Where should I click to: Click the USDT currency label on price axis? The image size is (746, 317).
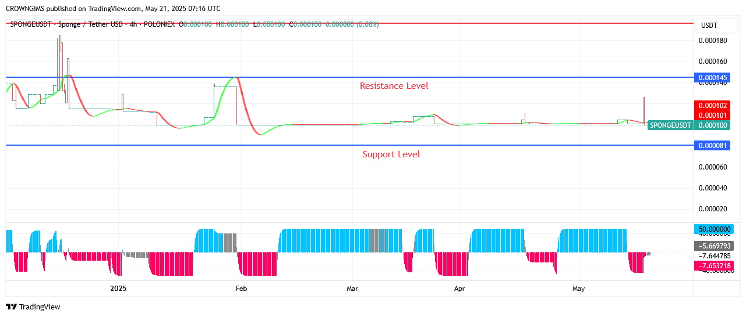(709, 26)
